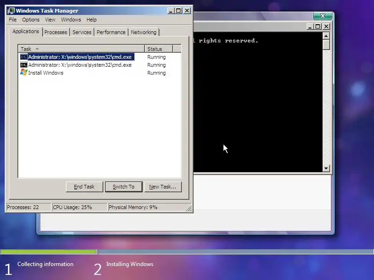Select the first Administrator cmd.exe task
Screen dimensions: 374x280
click(80, 57)
